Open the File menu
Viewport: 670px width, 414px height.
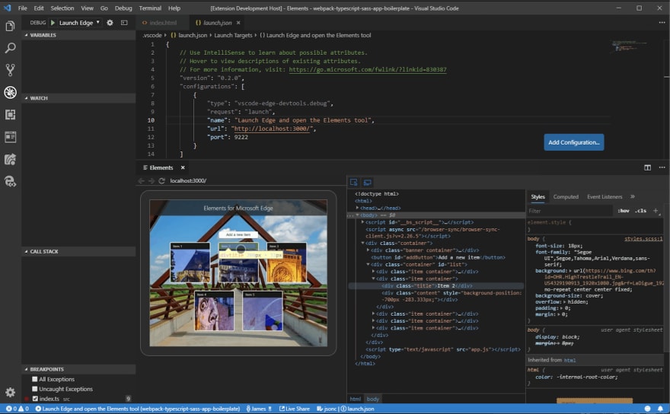point(22,8)
